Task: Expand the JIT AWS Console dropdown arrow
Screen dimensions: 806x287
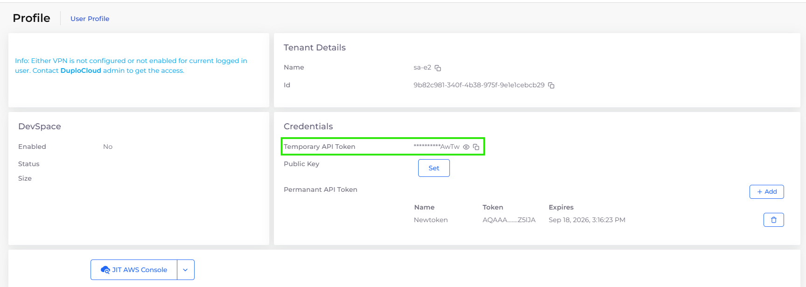Action: click(x=185, y=270)
